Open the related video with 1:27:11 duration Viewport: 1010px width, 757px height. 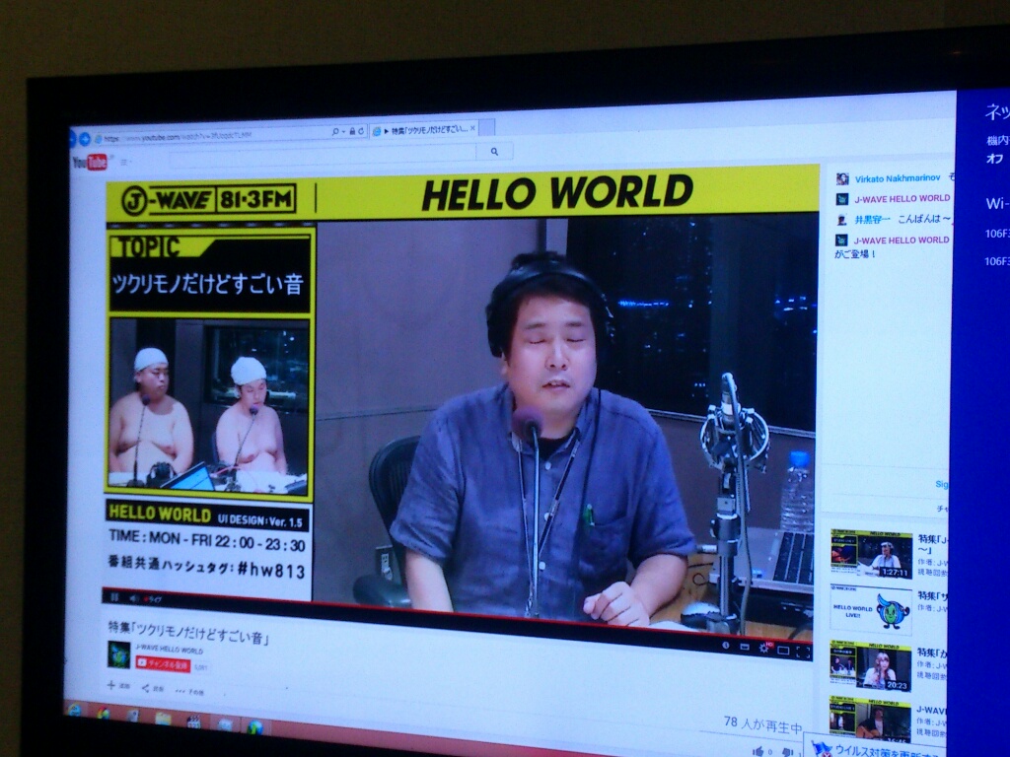pos(870,554)
